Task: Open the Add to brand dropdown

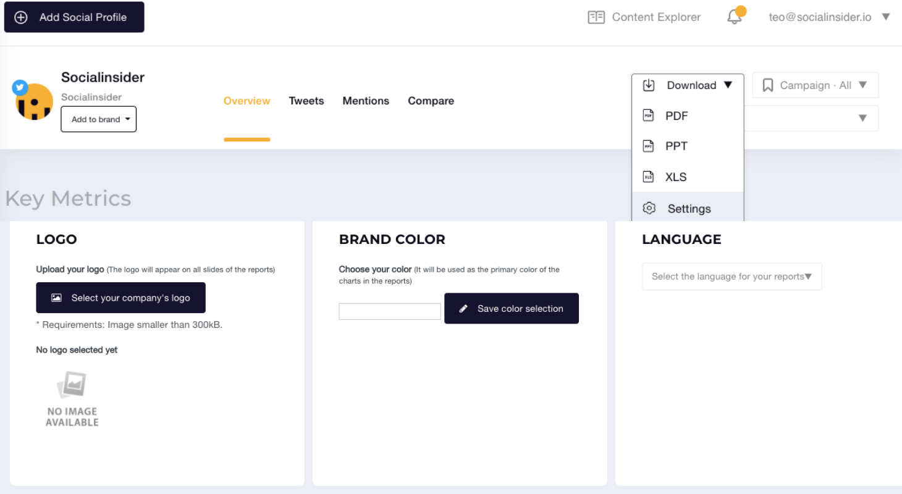Action: tap(99, 119)
